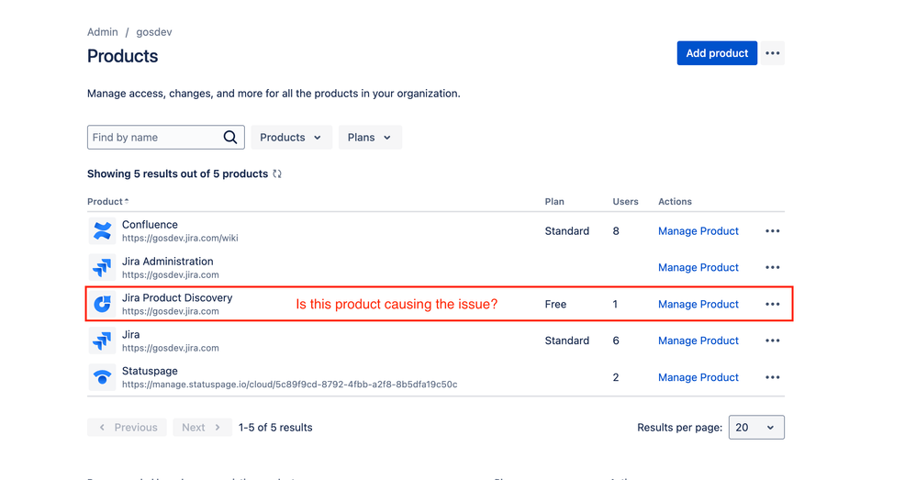Sort by the Product column header
The image size is (916, 480).
coord(107,202)
